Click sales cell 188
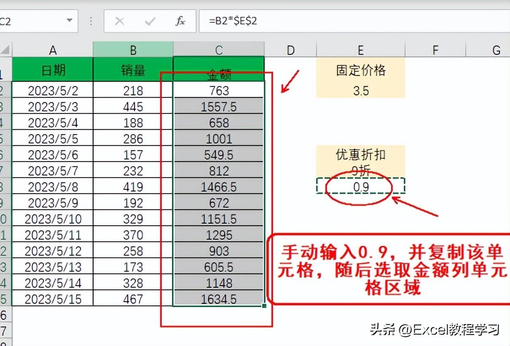Screen dimensions: 510x346 pyautogui.click(x=133, y=122)
